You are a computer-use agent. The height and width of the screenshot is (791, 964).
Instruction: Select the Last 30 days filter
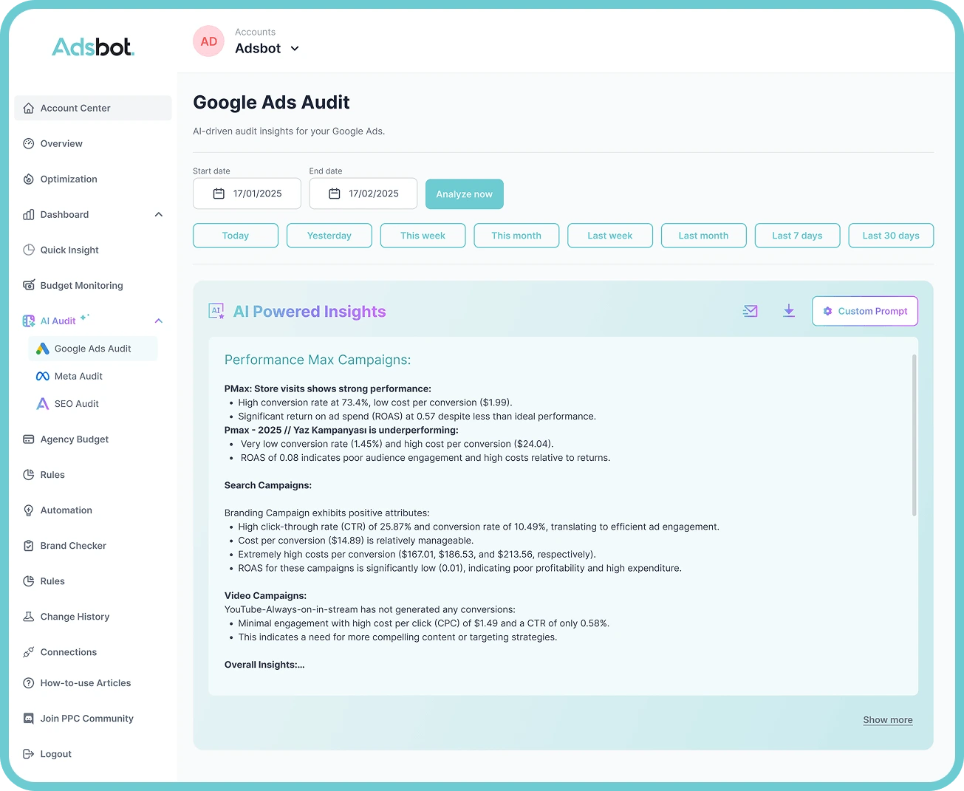coord(891,236)
